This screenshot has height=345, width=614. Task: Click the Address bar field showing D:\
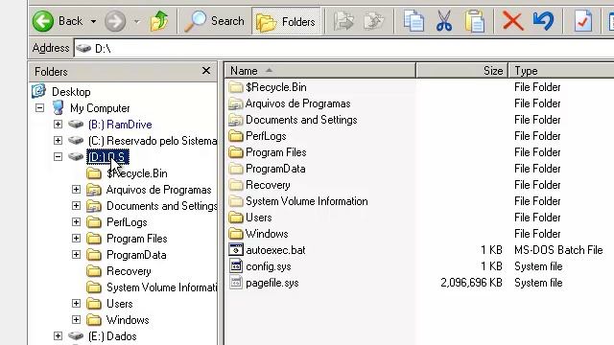tap(343, 49)
